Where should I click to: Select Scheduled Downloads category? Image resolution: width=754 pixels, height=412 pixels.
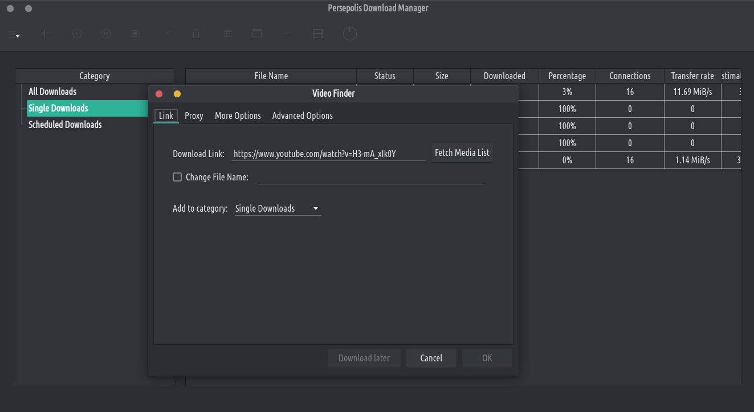tap(65, 125)
